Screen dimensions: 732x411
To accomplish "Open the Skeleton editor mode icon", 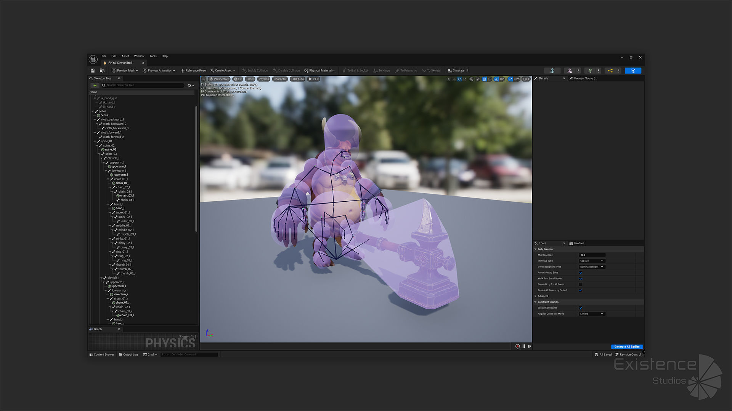I will [x=552, y=70].
